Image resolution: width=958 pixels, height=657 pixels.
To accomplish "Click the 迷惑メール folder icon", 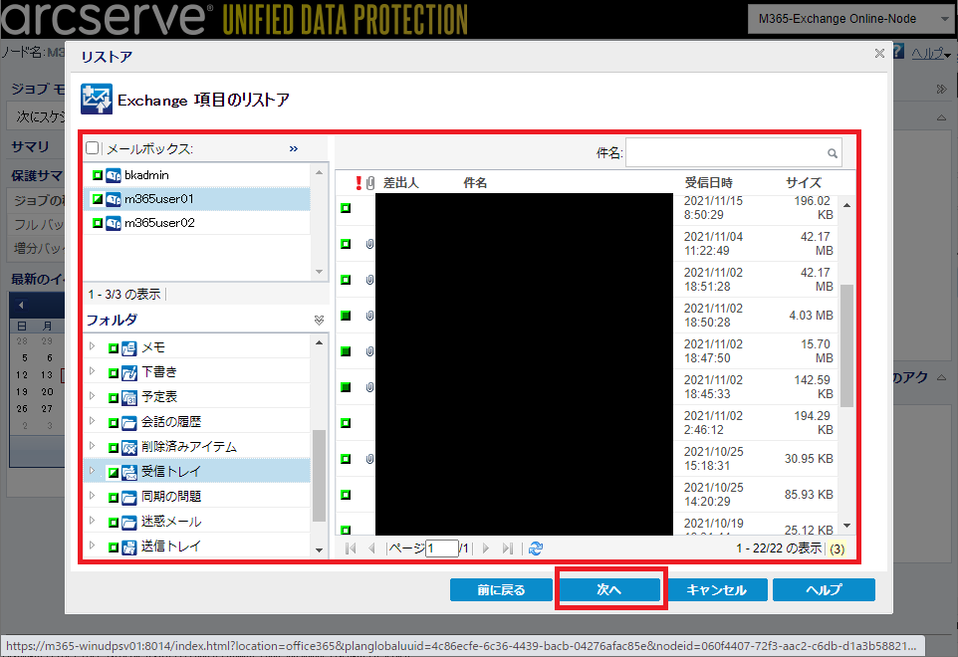I will tap(128, 522).
